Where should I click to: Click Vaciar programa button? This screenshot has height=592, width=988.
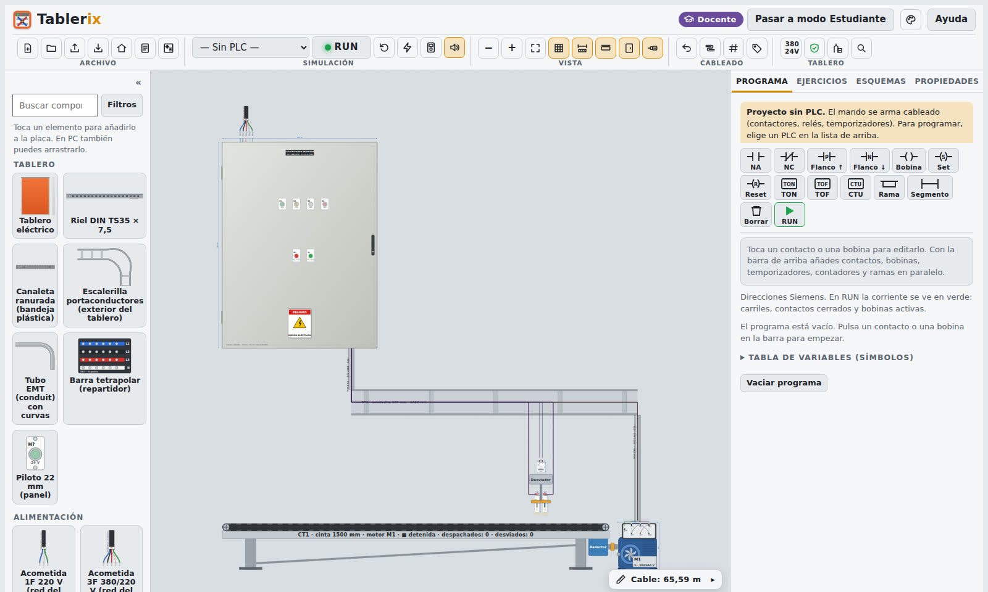click(784, 383)
